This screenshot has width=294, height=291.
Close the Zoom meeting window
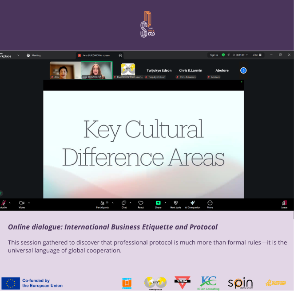(x=289, y=55)
